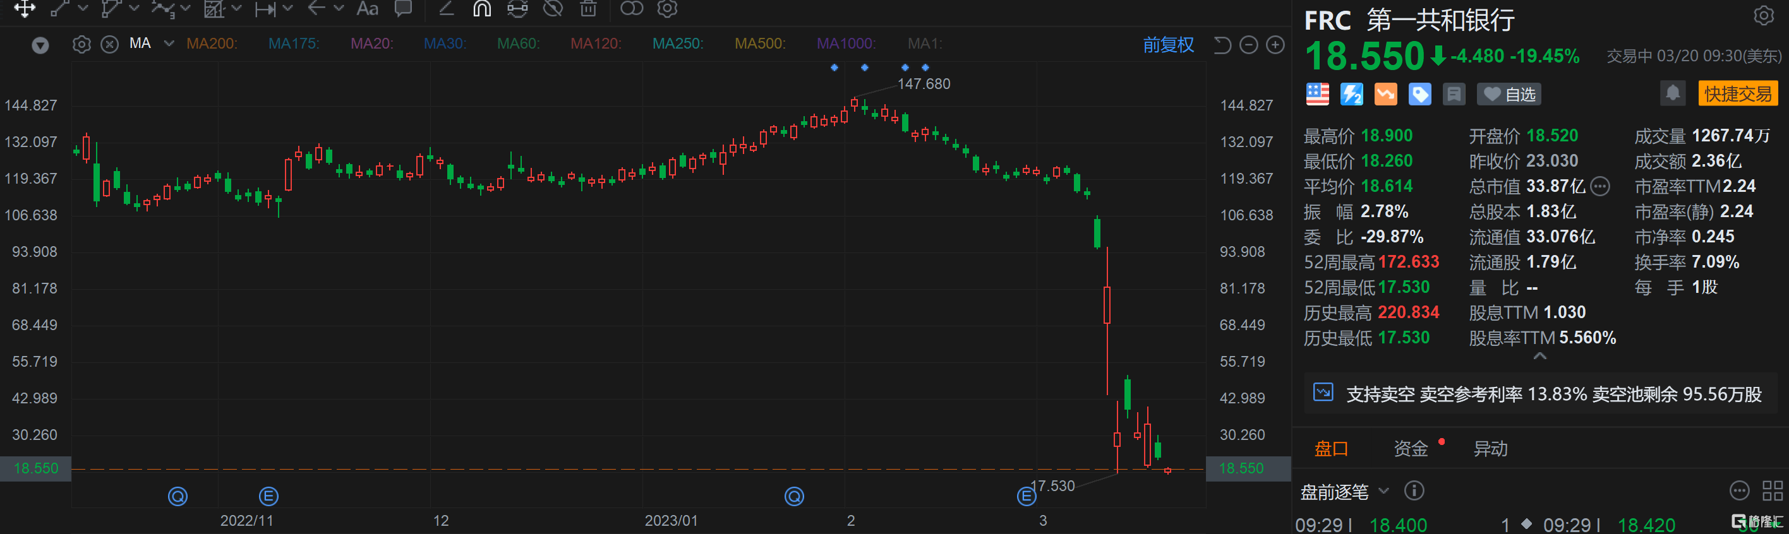Screen dimensions: 1789x534
Task: Select the parallel channel drawing tool
Action: pos(111,8)
